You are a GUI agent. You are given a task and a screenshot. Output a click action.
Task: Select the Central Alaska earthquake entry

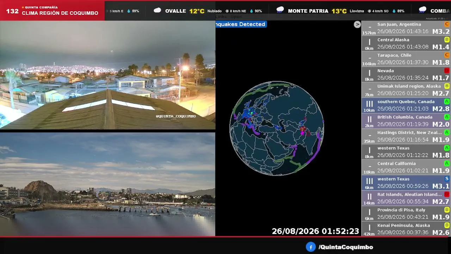click(x=406, y=44)
